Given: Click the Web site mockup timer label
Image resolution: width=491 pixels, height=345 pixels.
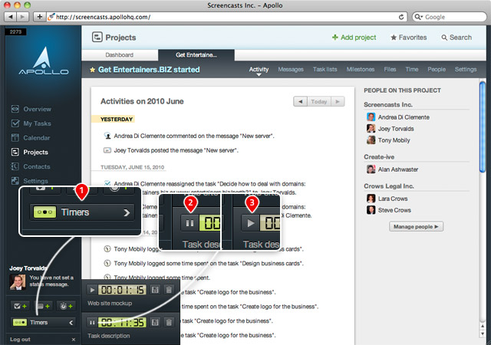Looking at the screenshot, I should [x=110, y=303].
